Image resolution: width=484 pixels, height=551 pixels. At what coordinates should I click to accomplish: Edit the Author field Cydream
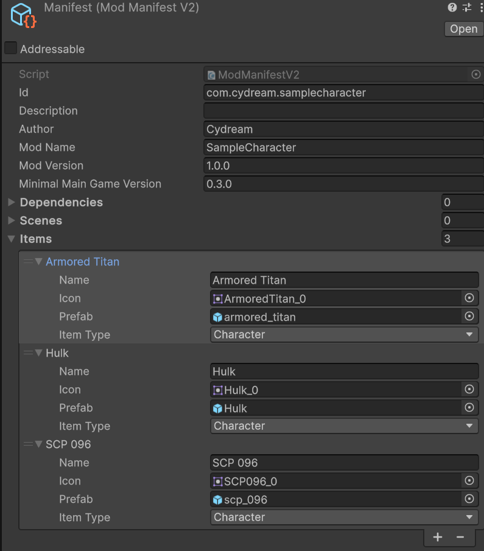[x=344, y=129]
